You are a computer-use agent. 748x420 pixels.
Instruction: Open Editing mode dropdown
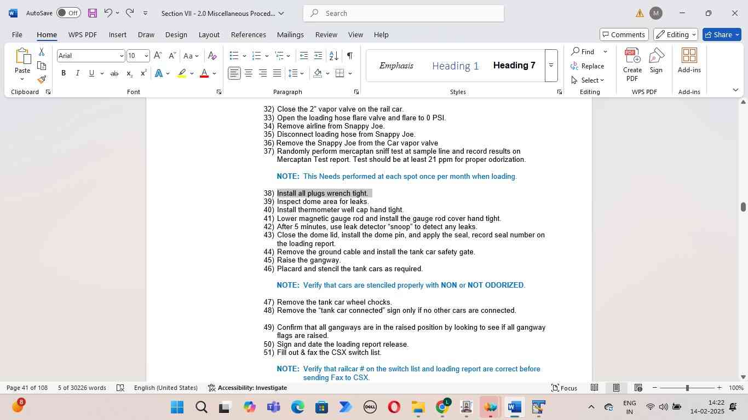pyautogui.click(x=676, y=34)
